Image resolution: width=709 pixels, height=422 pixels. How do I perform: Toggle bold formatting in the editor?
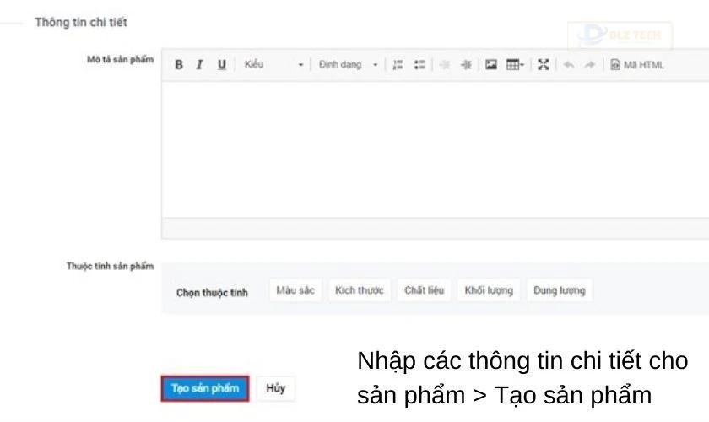[179, 65]
